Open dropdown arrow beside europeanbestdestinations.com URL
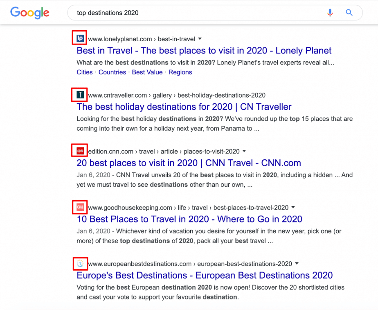This screenshot has width=378, height=310. point(297,263)
